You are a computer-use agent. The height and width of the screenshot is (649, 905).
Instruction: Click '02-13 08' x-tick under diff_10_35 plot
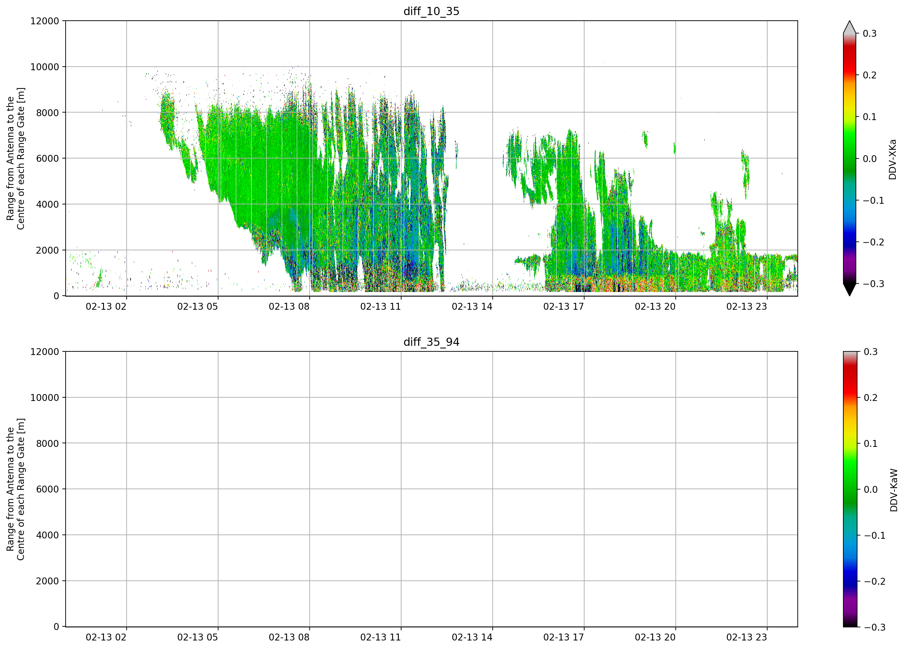pos(289,306)
